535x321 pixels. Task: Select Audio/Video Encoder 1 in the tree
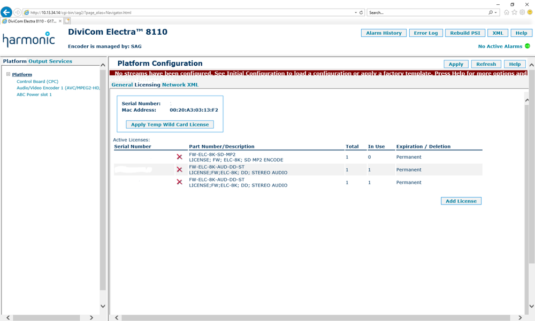tap(58, 88)
